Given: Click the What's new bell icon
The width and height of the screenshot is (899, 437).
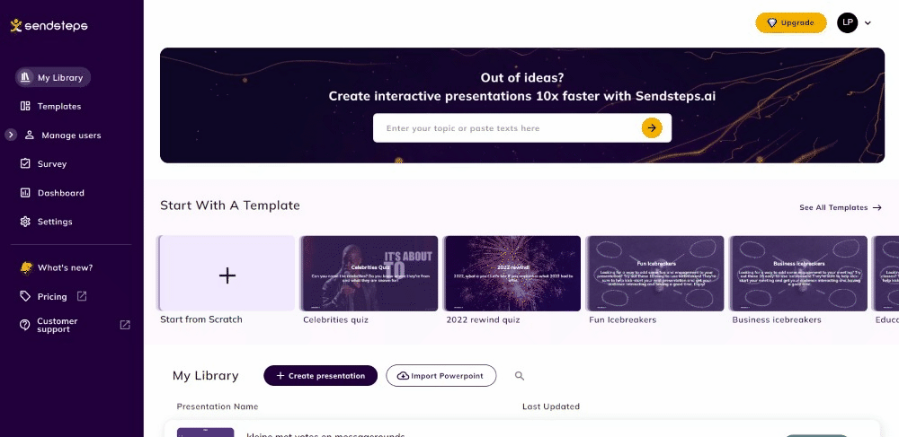Looking at the screenshot, I should [26, 267].
